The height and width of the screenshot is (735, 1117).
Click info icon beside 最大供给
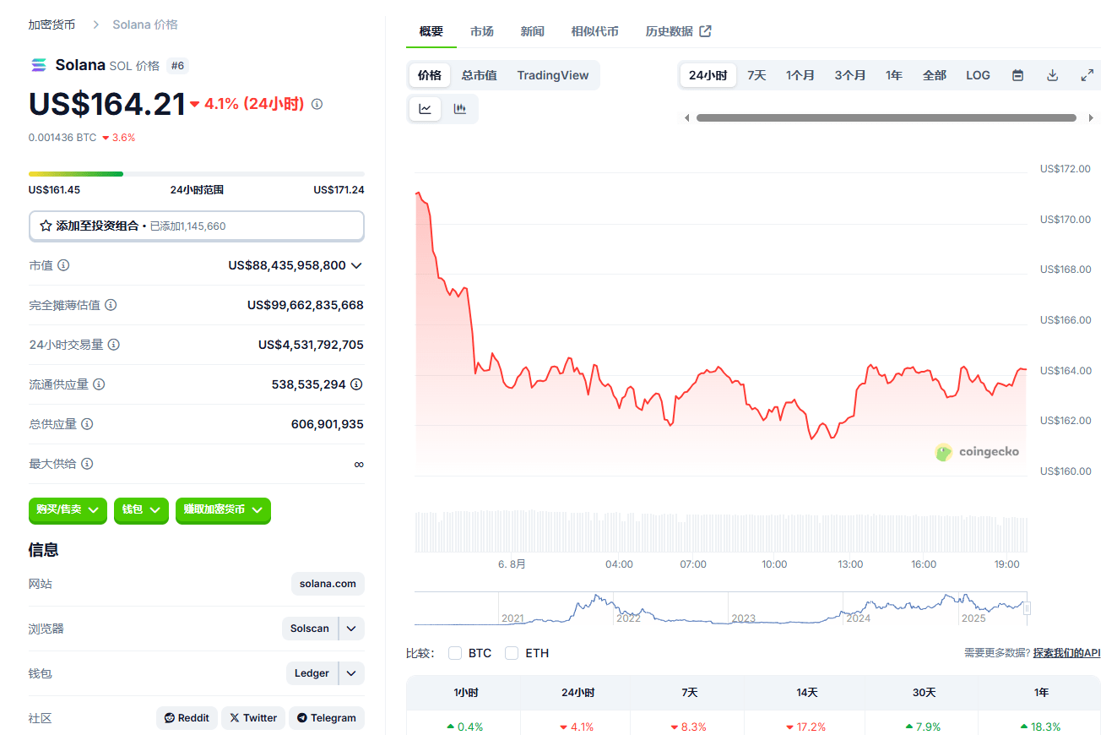coord(87,464)
